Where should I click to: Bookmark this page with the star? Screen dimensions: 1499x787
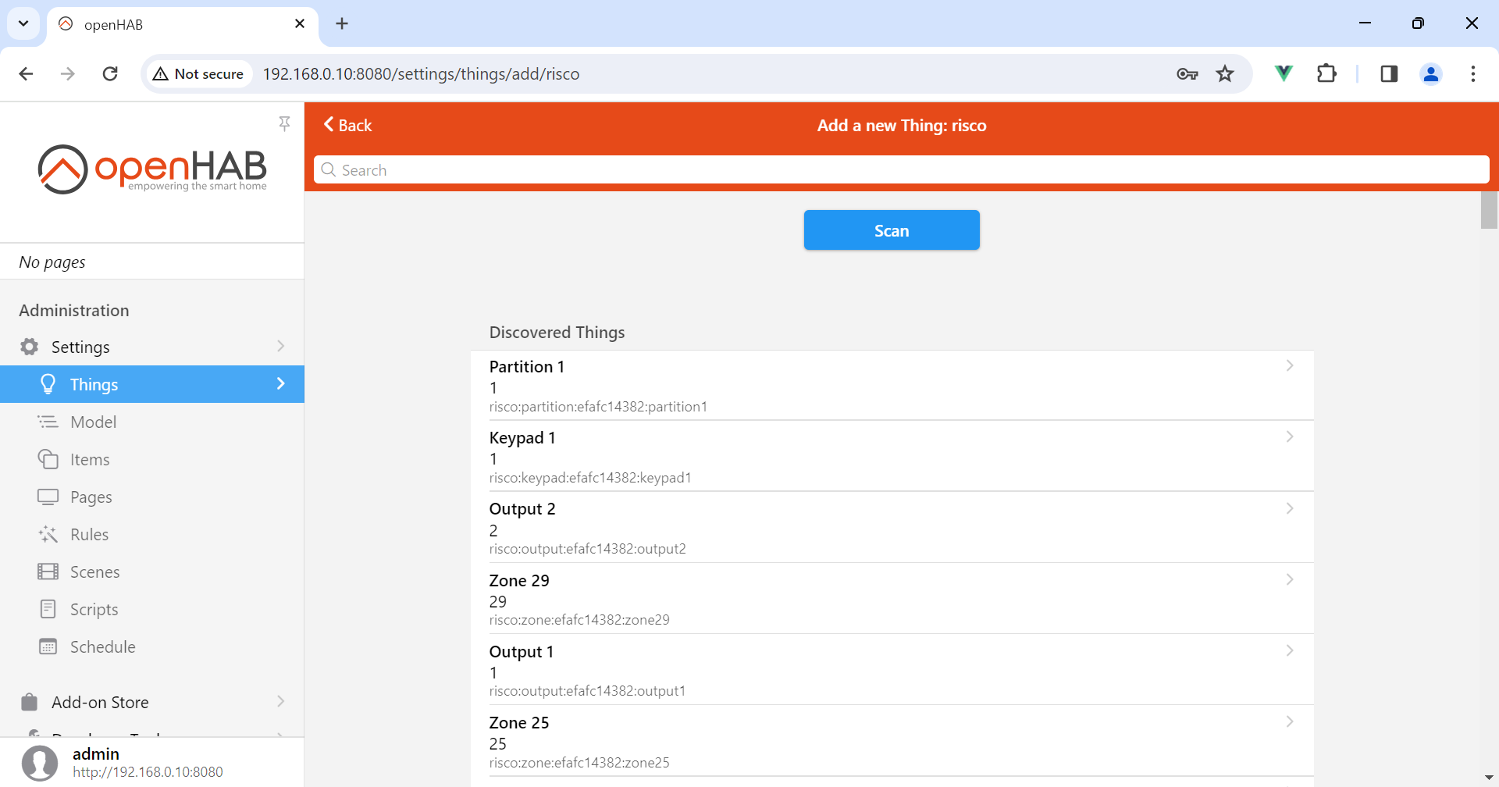pos(1225,73)
